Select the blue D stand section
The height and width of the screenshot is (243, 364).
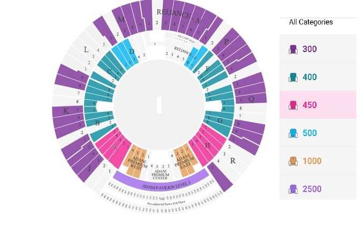tap(126, 54)
